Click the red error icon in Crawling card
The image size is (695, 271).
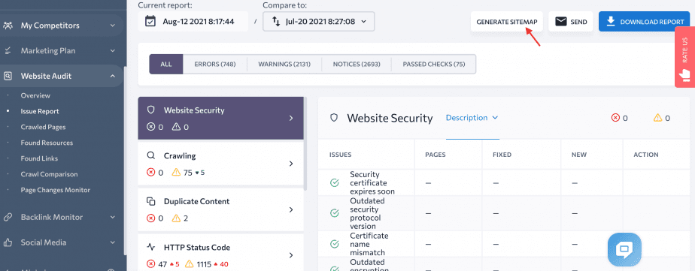(x=150, y=173)
